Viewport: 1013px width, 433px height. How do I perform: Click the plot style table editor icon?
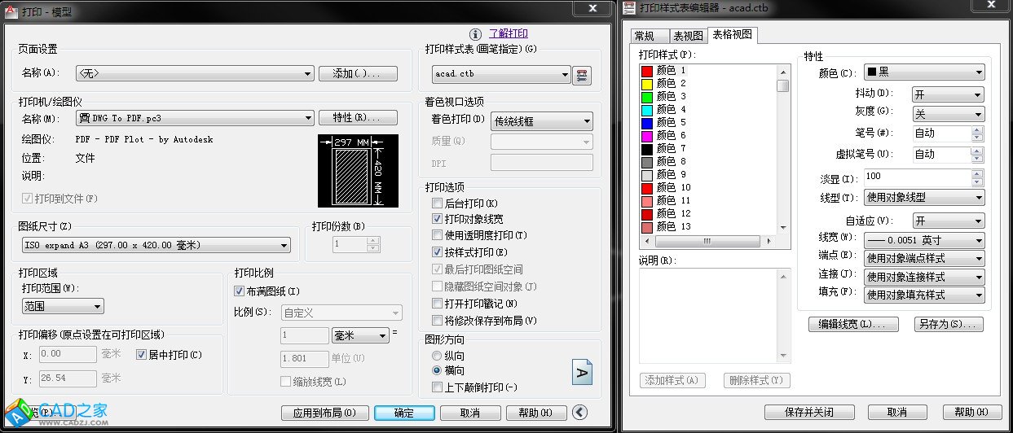582,74
